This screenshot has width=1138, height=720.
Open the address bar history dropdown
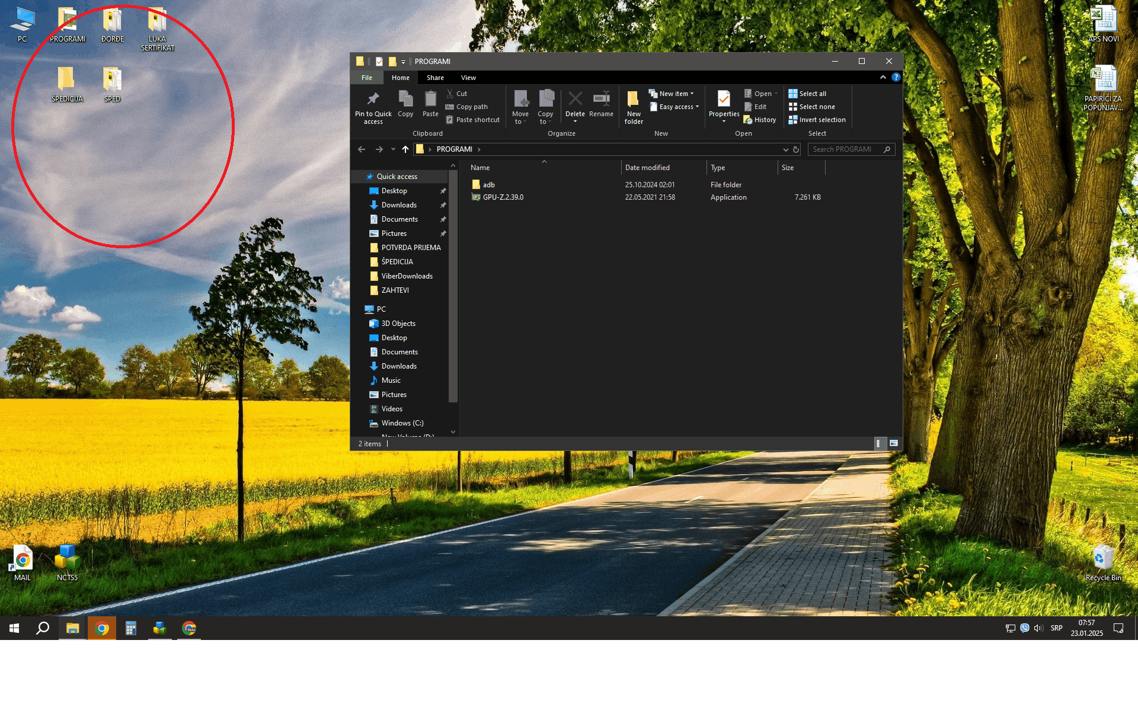[x=785, y=149]
